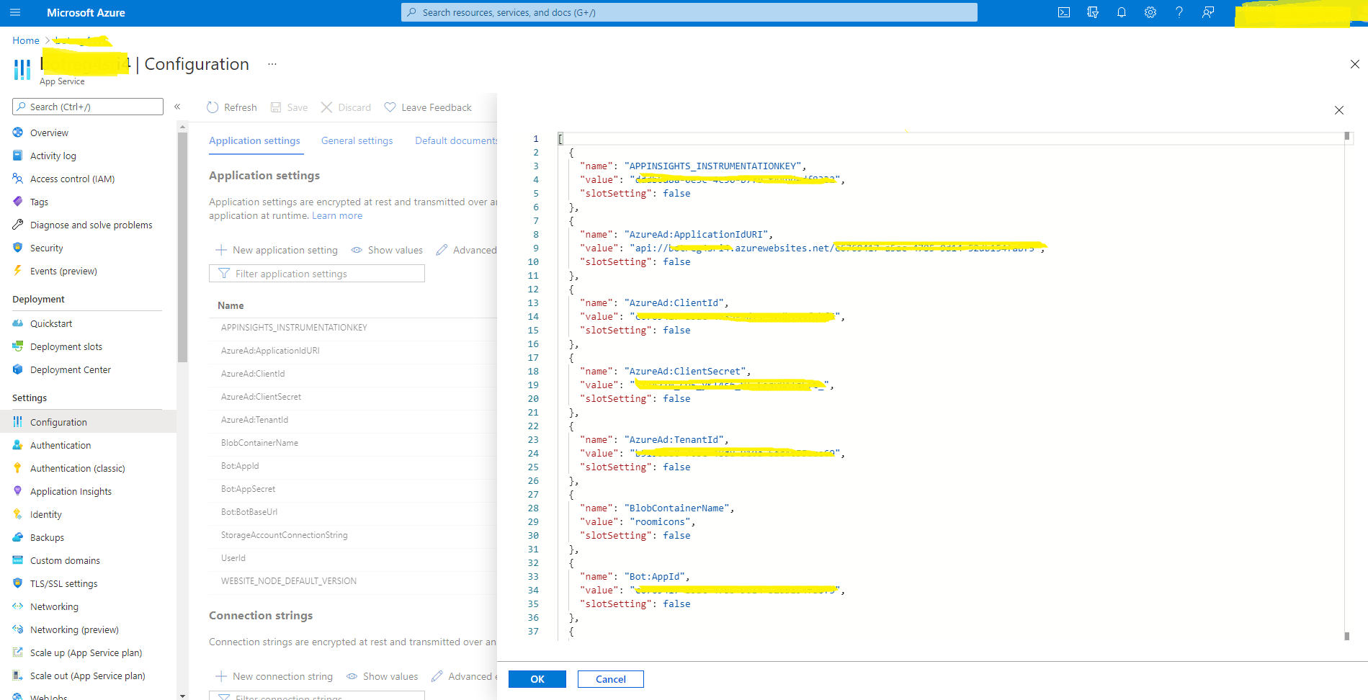Image resolution: width=1368 pixels, height=700 pixels.
Task: Open the Directory and subscription filter icon
Action: [1093, 12]
